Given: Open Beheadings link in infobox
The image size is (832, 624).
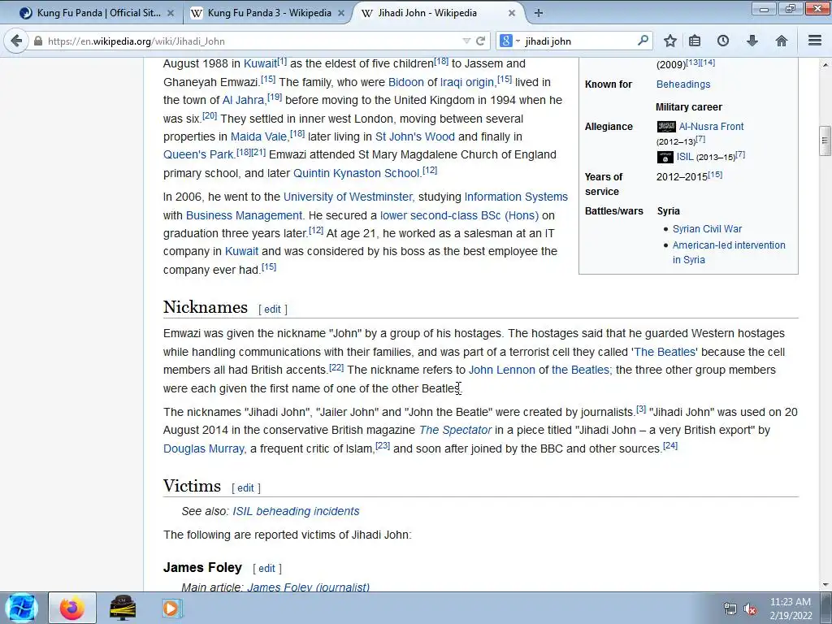Looking at the screenshot, I should pos(682,84).
